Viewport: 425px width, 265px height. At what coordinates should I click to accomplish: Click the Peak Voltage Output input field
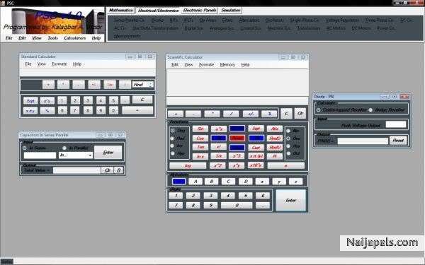click(x=396, y=124)
